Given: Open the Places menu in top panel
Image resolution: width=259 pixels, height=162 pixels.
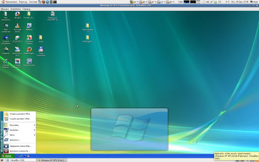Looking at the screenshot, I should [23, 2].
